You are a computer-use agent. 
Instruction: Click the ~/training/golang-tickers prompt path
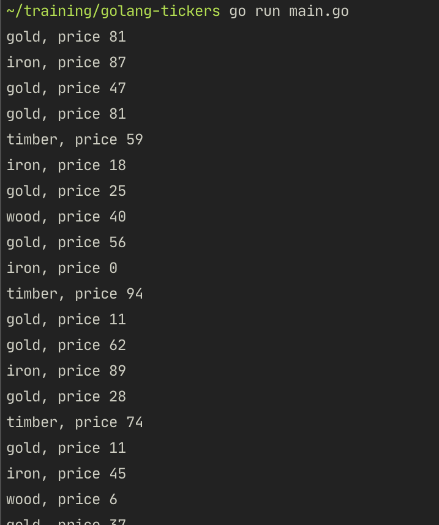pos(113,12)
